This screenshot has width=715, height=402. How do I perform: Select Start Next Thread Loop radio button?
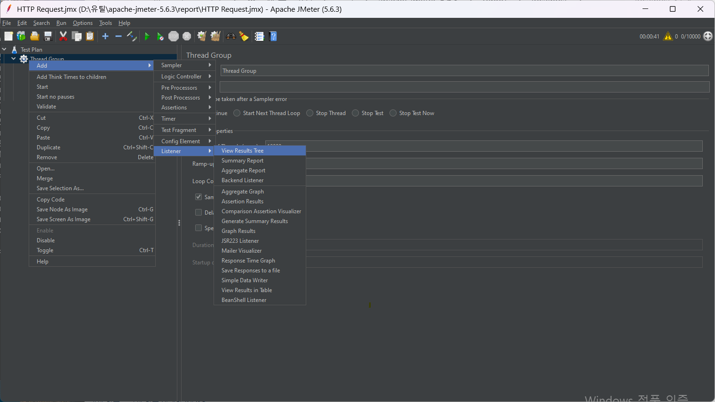pos(237,113)
